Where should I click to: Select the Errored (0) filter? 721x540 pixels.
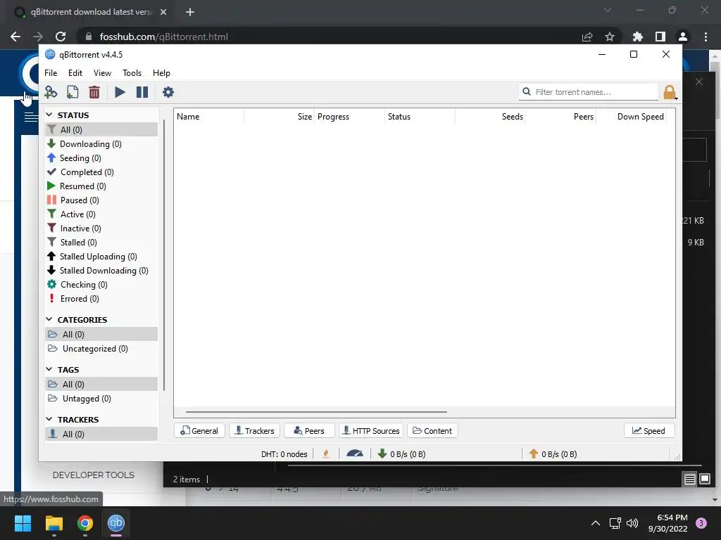tap(101, 298)
